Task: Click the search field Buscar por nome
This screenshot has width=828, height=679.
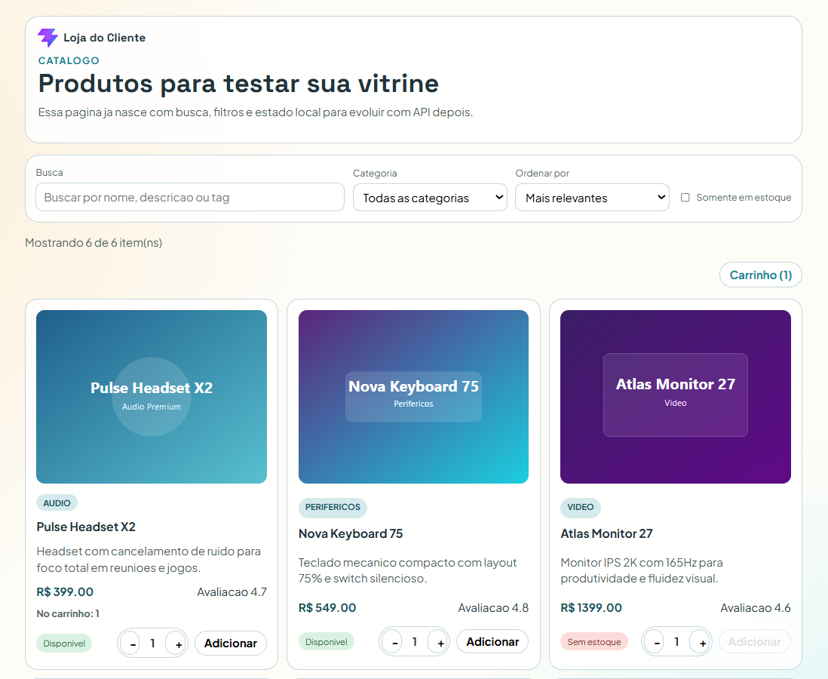Action: pos(189,196)
